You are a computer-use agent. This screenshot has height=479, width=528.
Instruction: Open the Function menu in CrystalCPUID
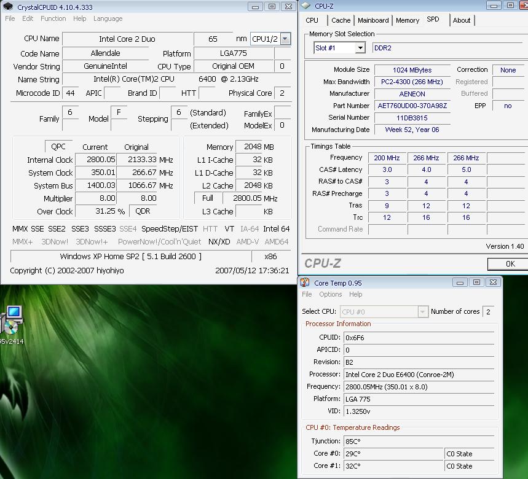[53, 18]
